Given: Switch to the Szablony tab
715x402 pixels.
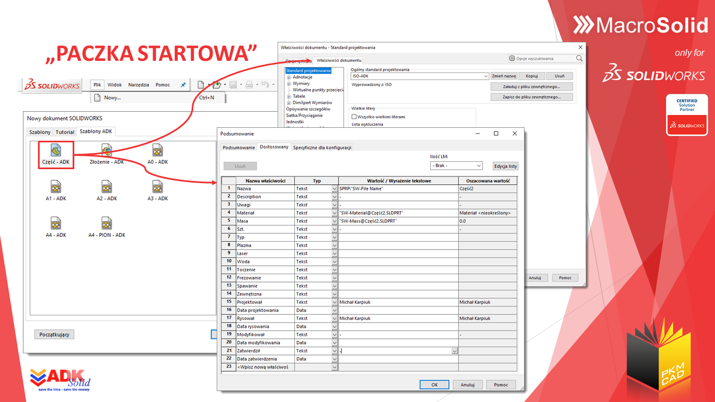Looking at the screenshot, I should coord(40,132).
